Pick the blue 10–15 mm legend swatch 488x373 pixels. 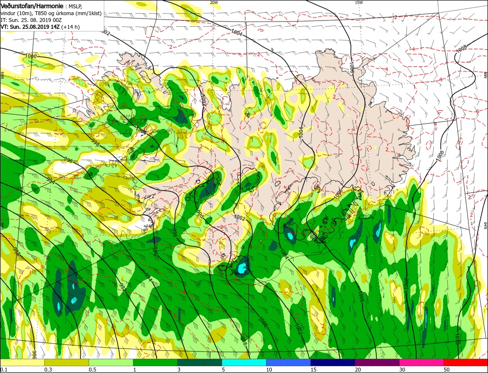coord(288,363)
